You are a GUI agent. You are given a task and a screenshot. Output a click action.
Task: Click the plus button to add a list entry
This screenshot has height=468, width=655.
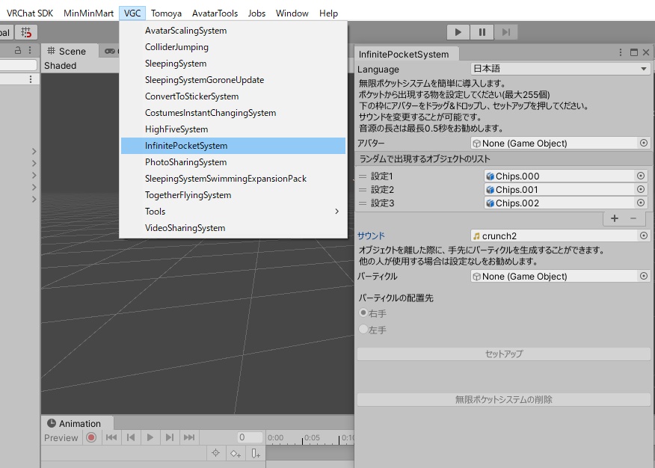coord(615,218)
